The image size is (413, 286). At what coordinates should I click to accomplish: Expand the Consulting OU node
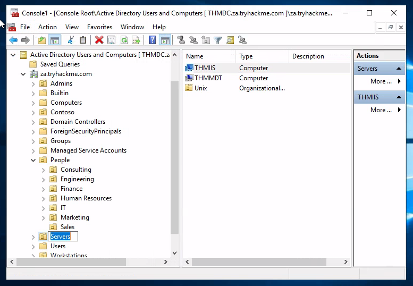click(44, 170)
